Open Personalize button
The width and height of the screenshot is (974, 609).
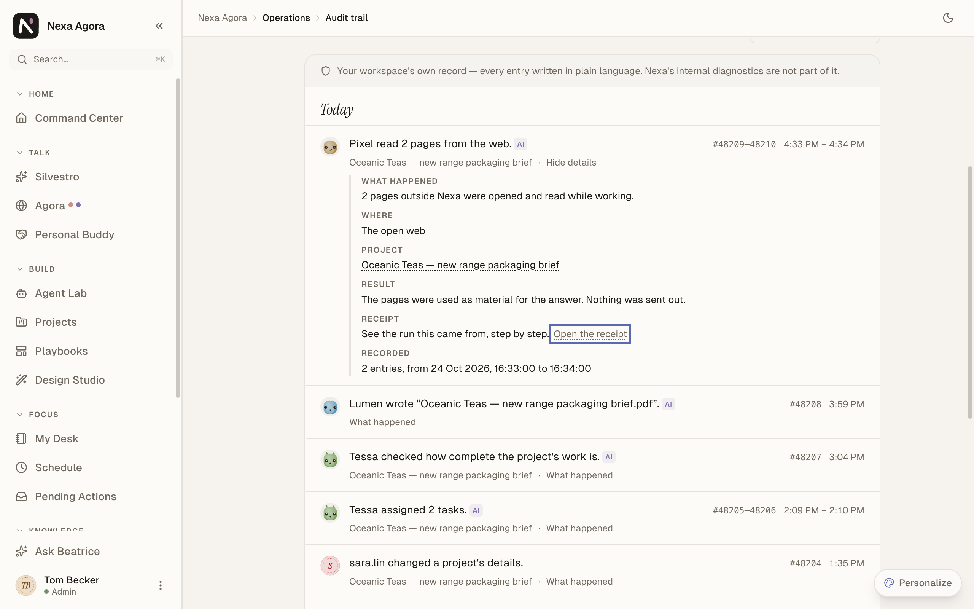tap(918, 583)
